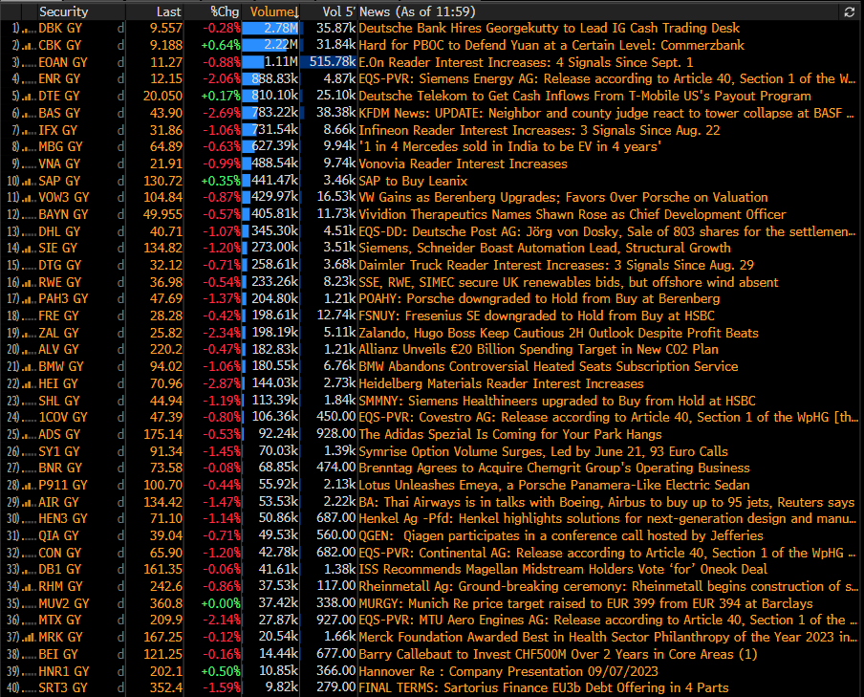The height and width of the screenshot is (697, 864).
Task: Sort by the Volume column header
Action: coord(274,11)
